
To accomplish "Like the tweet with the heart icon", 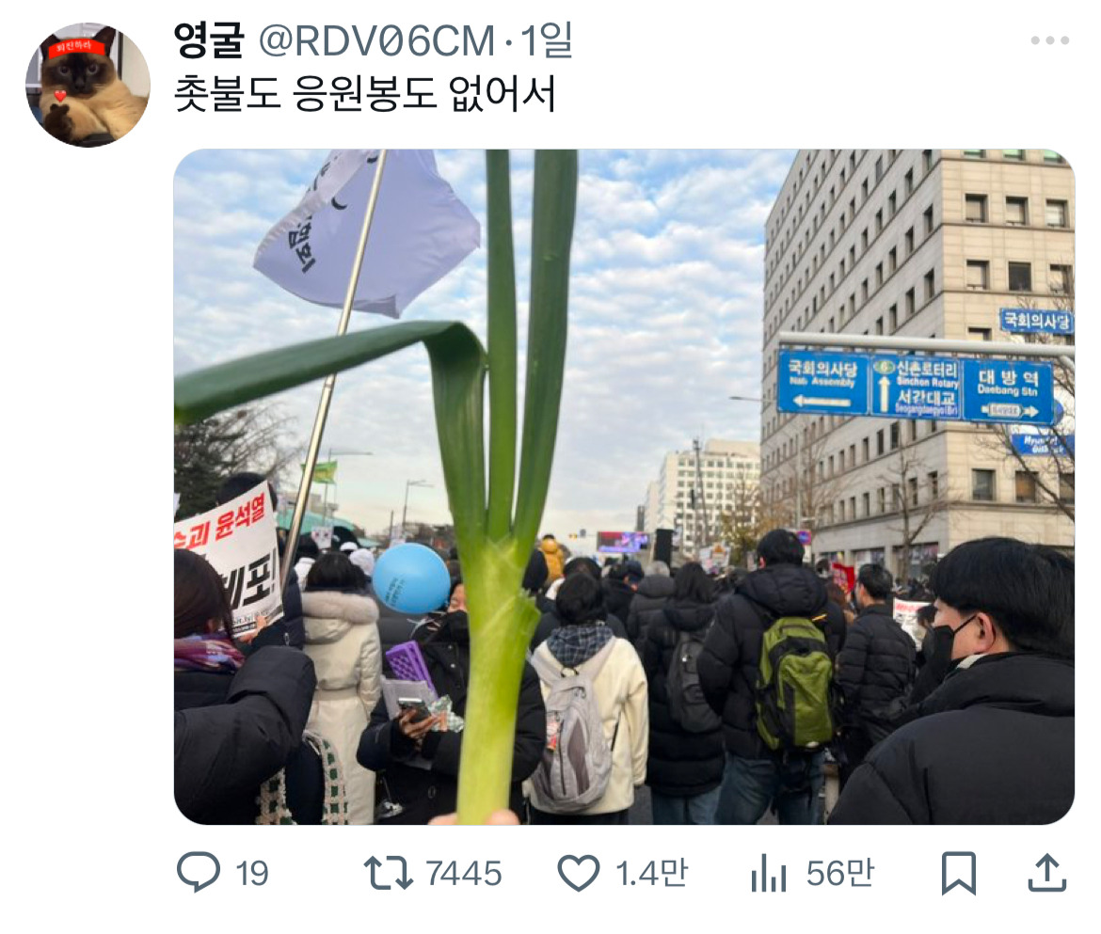I will 579,873.
